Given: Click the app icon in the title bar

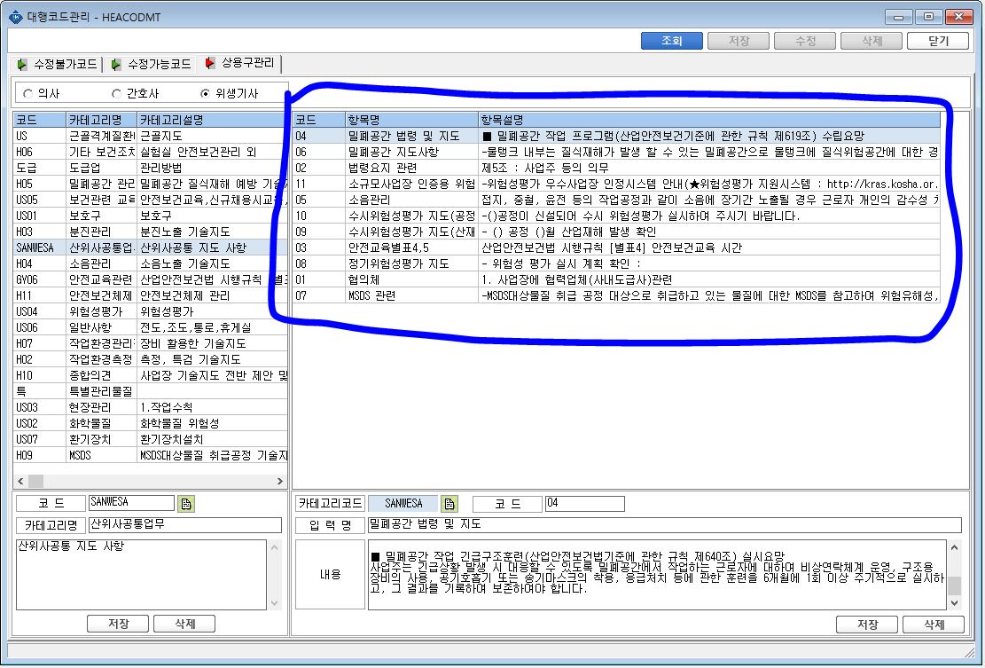Looking at the screenshot, I should [x=16, y=17].
